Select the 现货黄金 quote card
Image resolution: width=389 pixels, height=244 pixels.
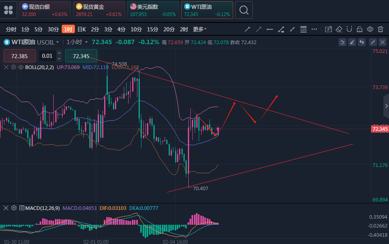pyautogui.click(x=97, y=10)
